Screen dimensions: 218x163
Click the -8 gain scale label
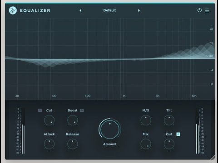click(x=212, y=84)
